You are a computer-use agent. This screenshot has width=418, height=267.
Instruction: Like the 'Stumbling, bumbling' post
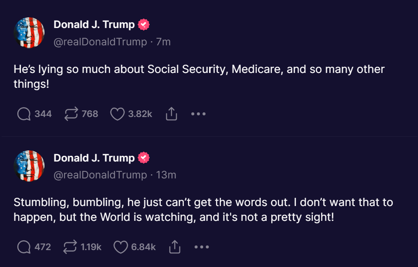pyautogui.click(x=120, y=247)
